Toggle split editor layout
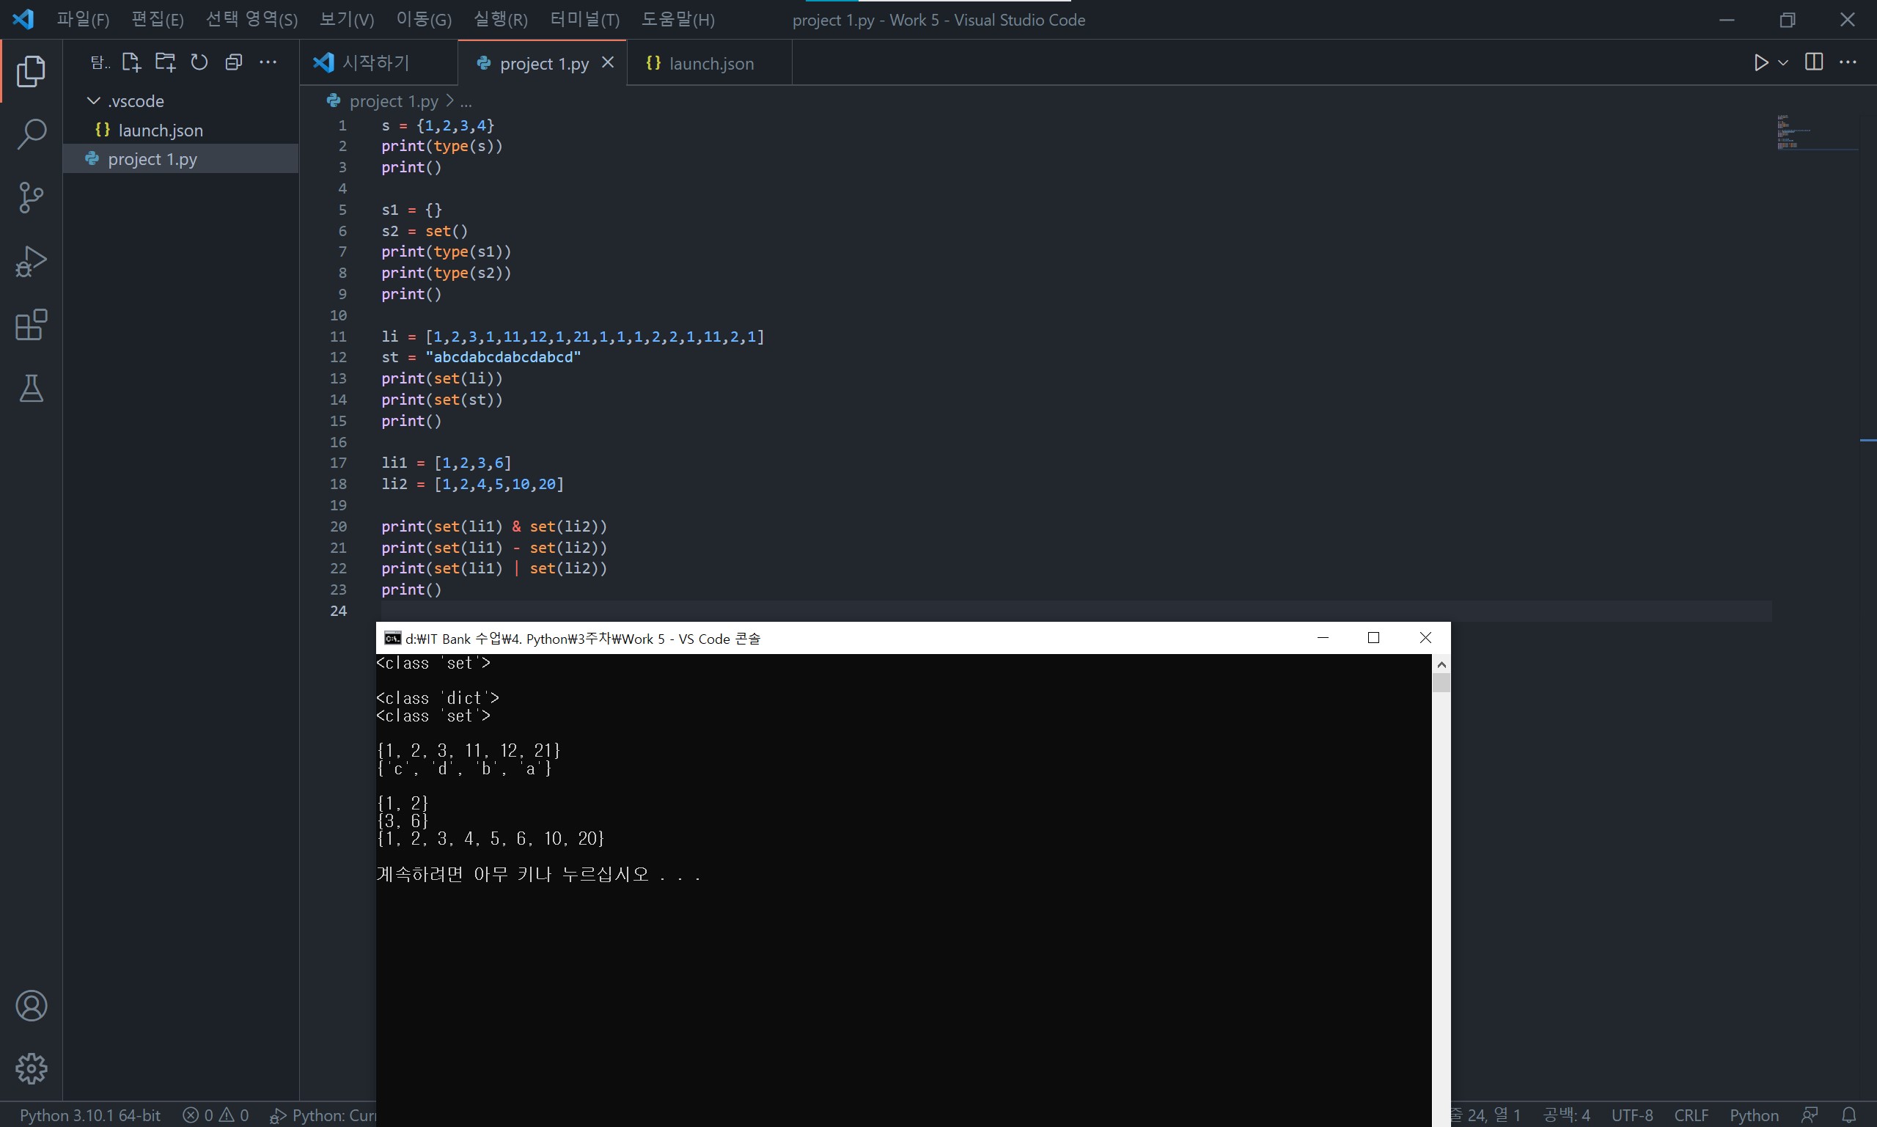The height and width of the screenshot is (1127, 1877). tap(1814, 62)
